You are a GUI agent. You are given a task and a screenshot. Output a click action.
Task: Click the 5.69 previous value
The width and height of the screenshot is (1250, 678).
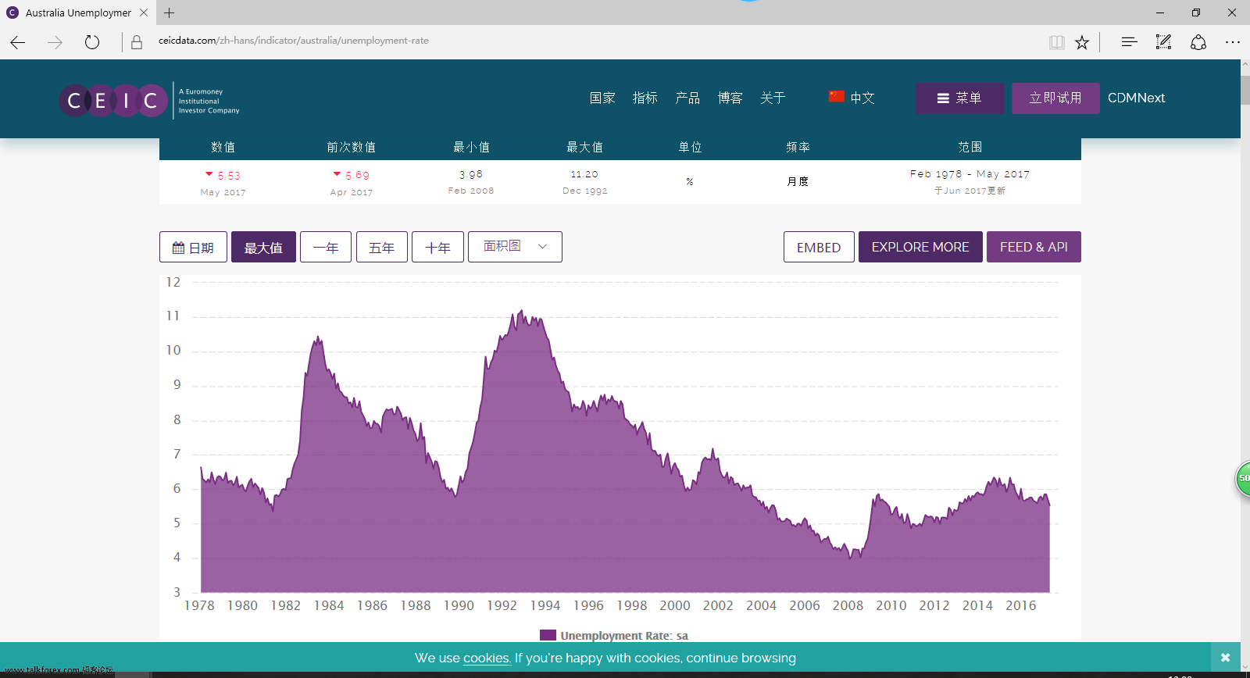357,175
